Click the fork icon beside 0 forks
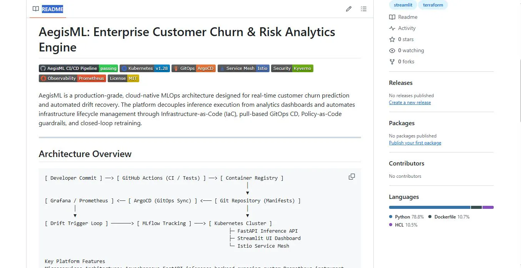Image resolution: width=521 pixels, height=268 pixels. click(392, 61)
